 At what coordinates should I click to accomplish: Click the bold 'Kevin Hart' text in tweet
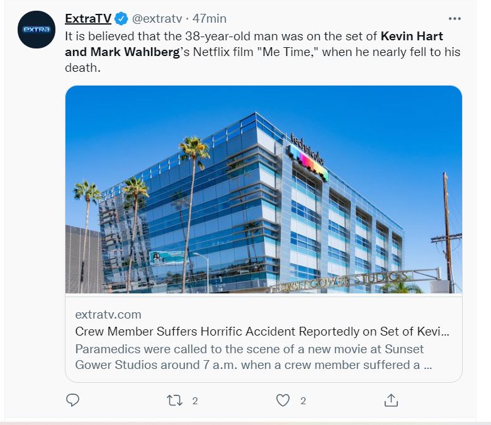[412, 35]
